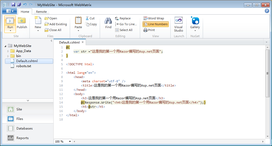The width and height of the screenshot is (272, 146).
Task: Click Go To Line
Action: pos(126,24)
